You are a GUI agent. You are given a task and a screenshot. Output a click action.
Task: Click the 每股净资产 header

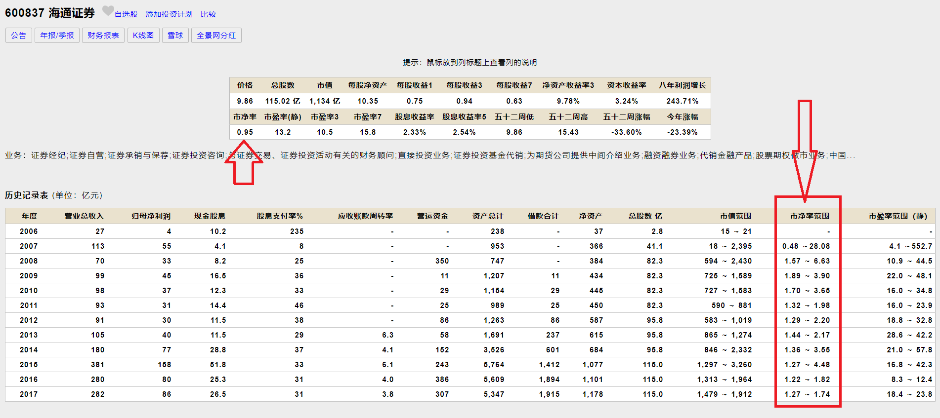point(367,85)
